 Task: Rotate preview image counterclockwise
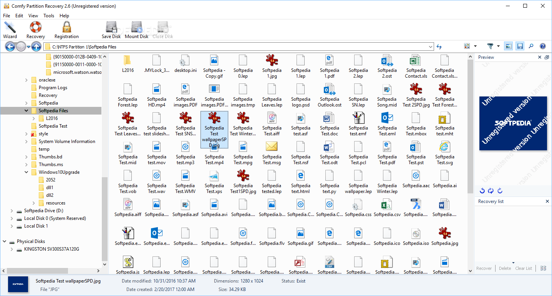click(x=482, y=191)
